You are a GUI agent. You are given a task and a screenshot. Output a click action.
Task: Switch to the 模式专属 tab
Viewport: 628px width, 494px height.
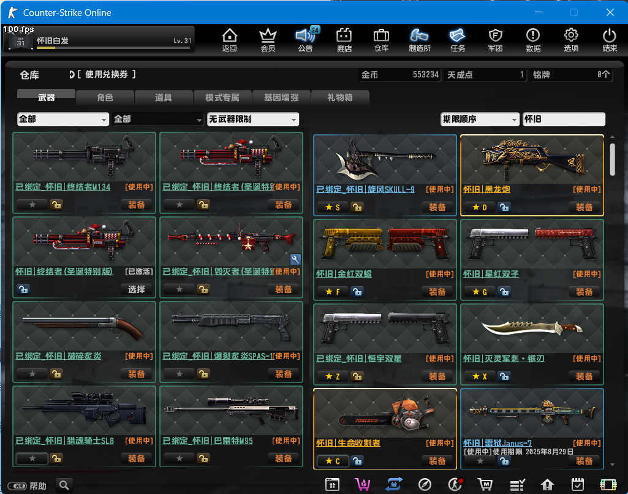(x=222, y=97)
